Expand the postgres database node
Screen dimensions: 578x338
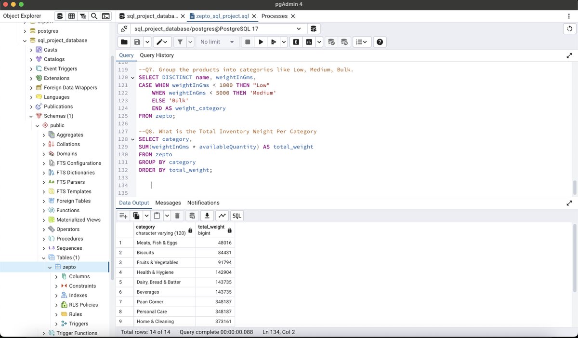[x=25, y=31]
